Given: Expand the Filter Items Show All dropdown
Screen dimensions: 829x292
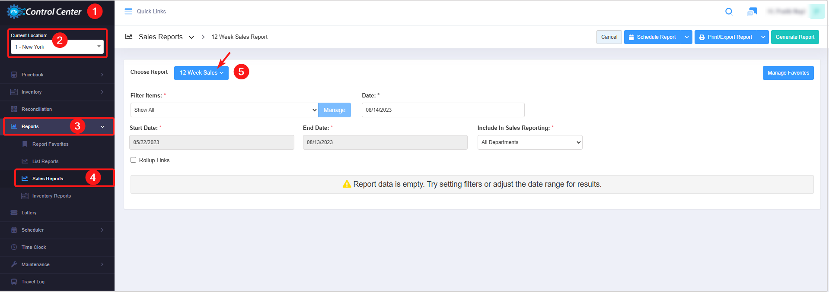Looking at the screenshot, I should (x=224, y=110).
